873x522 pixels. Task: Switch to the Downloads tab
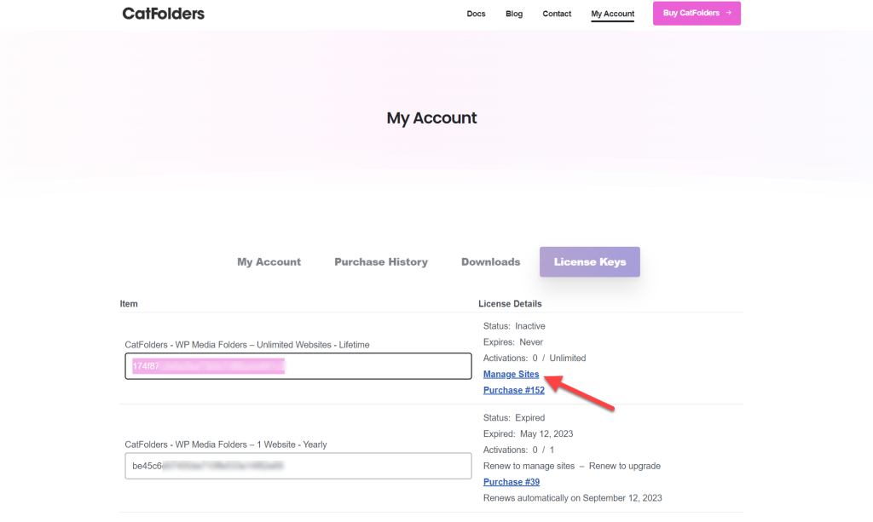(x=490, y=261)
